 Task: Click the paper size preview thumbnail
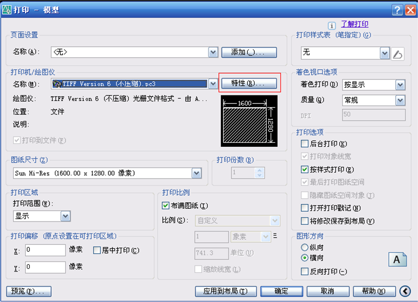(249, 121)
